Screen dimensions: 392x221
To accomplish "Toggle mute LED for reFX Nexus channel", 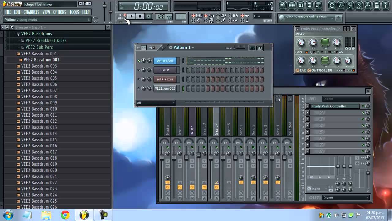I will click(x=138, y=79).
